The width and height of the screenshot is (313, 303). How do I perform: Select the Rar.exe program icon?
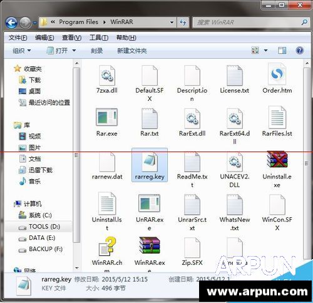pyautogui.click(x=106, y=117)
